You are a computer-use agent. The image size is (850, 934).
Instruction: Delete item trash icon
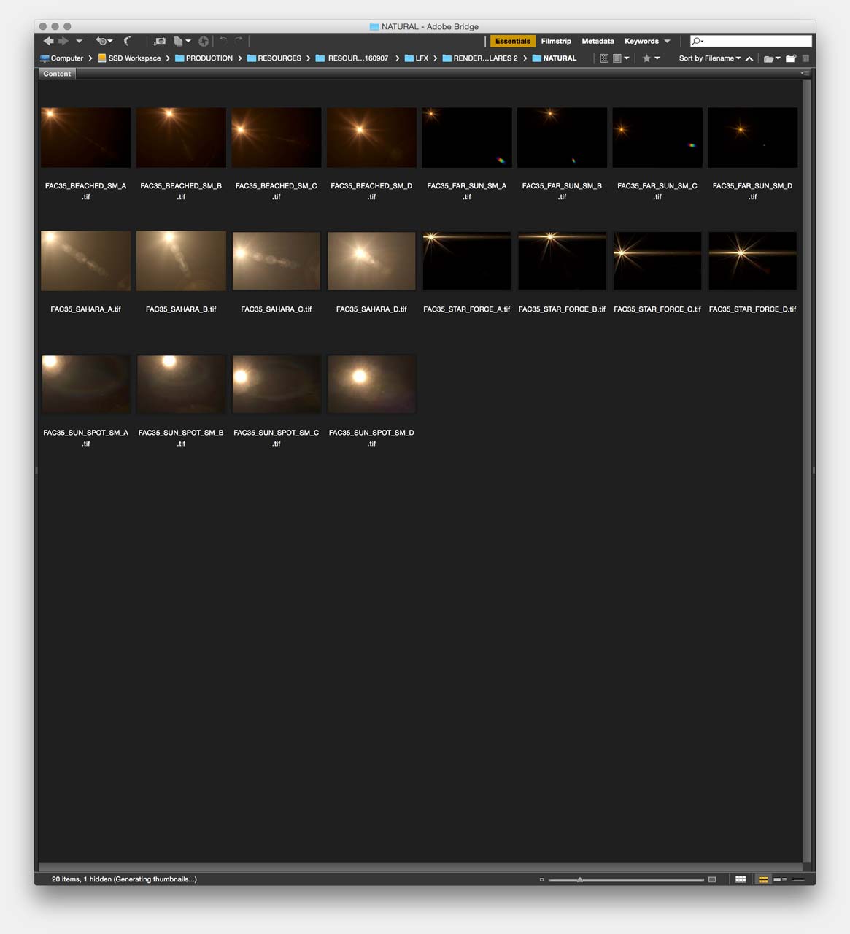(805, 58)
